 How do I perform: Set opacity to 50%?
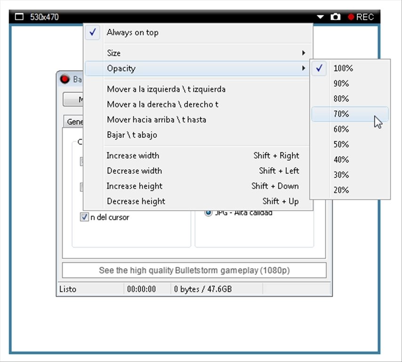pos(350,144)
